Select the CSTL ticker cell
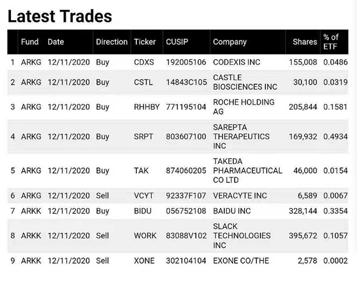This screenshot has height=283, width=357. (x=143, y=82)
